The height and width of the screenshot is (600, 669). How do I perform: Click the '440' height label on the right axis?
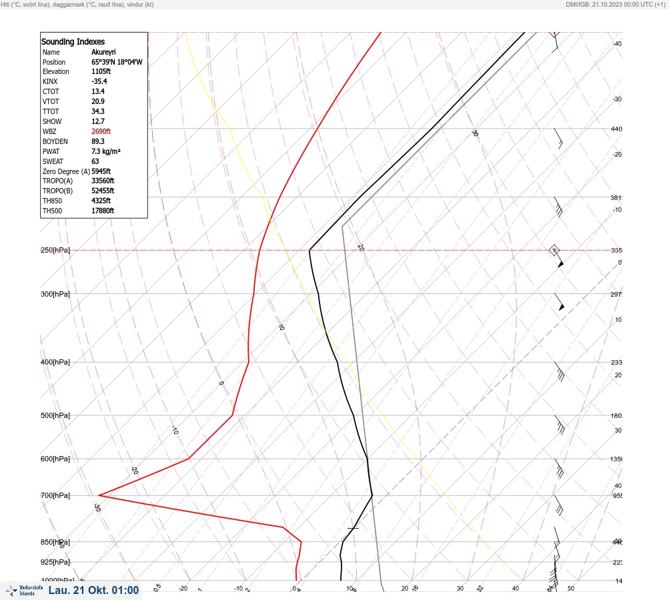(616, 129)
